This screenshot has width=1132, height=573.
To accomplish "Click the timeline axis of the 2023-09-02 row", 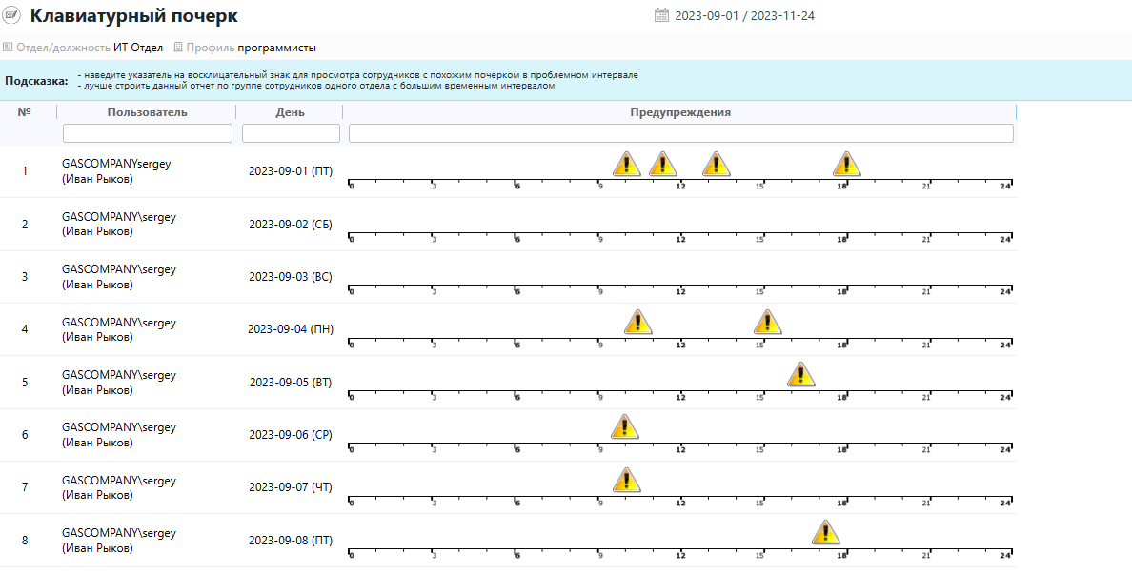I will 680,236.
